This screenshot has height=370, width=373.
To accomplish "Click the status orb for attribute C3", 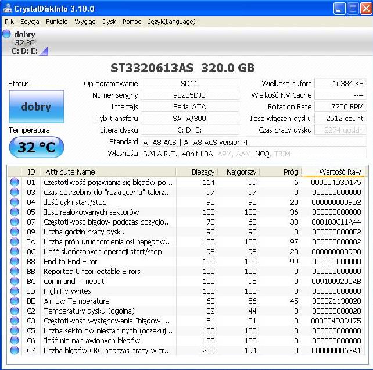I will pos(15,321).
